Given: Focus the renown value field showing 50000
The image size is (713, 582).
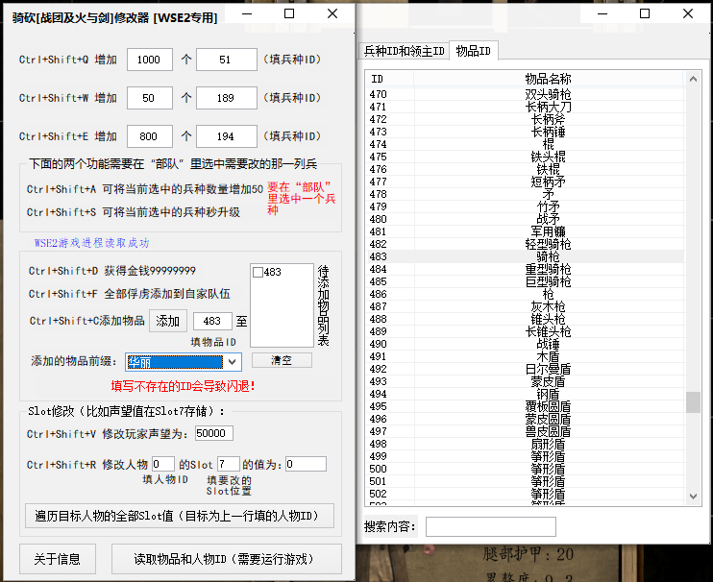Looking at the screenshot, I should [x=213, y=433].
